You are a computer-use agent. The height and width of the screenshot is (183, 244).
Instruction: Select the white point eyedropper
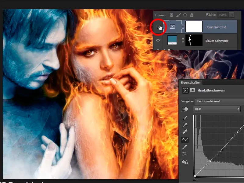pos(185,132)
